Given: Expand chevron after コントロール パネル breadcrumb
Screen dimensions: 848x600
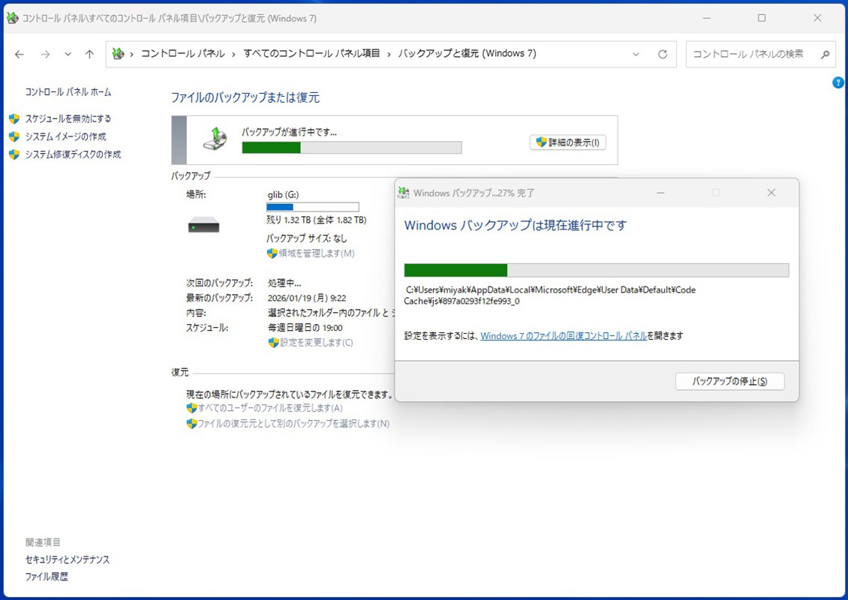Looking at the screenshot, I should (234, 54).
